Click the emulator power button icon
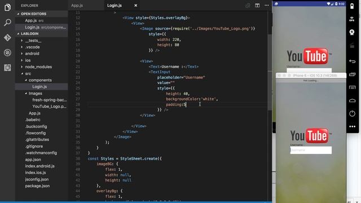 [x=352, y=113]
